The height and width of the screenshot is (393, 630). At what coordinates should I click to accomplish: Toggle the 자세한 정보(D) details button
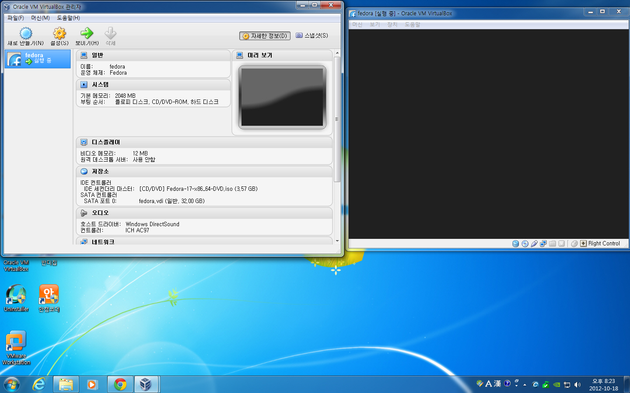click(265, 36)
